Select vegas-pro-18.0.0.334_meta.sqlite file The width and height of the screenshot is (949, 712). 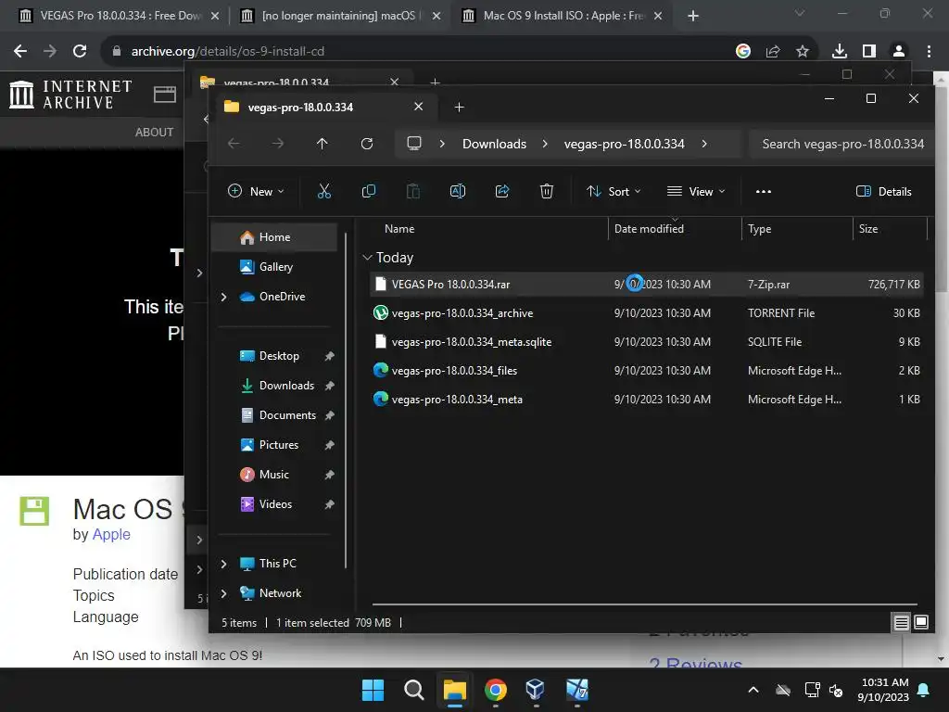pyautogui.click(x=646, y=342)
